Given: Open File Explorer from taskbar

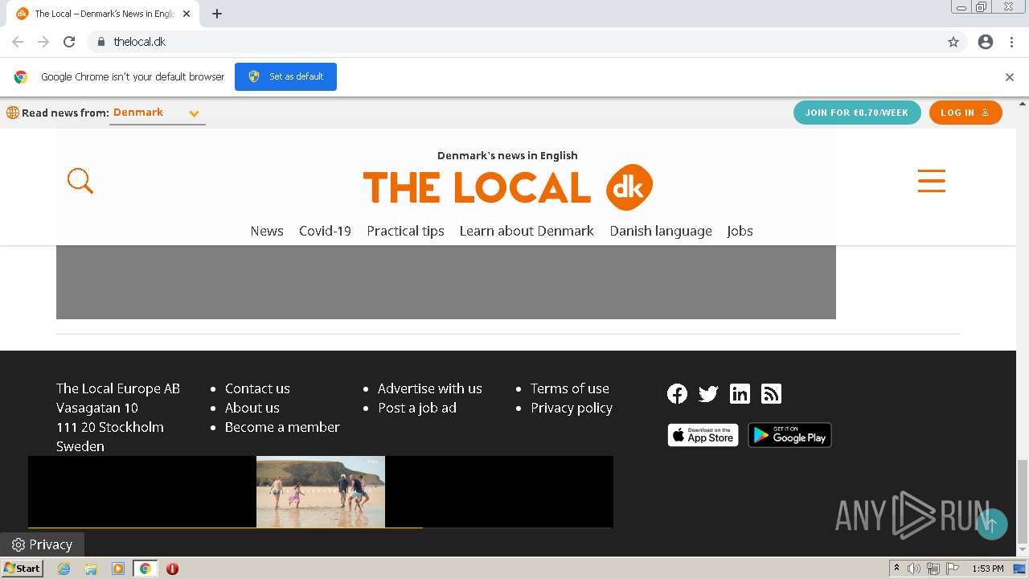Looking at the screenshot, I should tap(91, 569).
